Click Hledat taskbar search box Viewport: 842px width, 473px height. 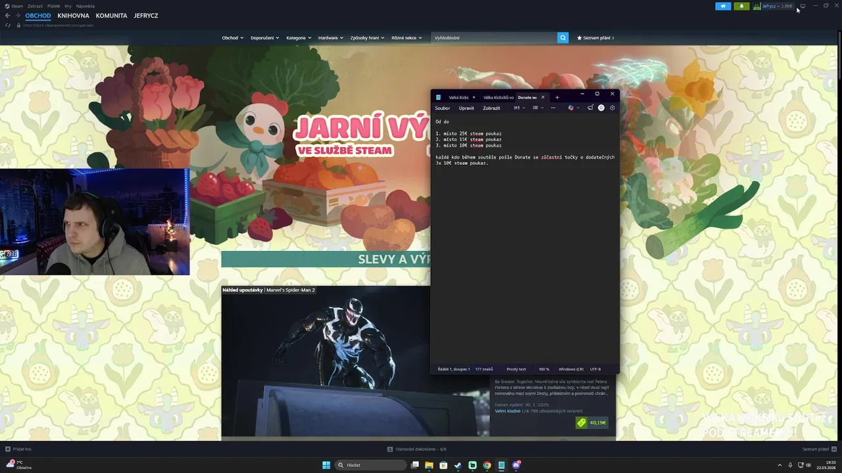coord(370,465)
